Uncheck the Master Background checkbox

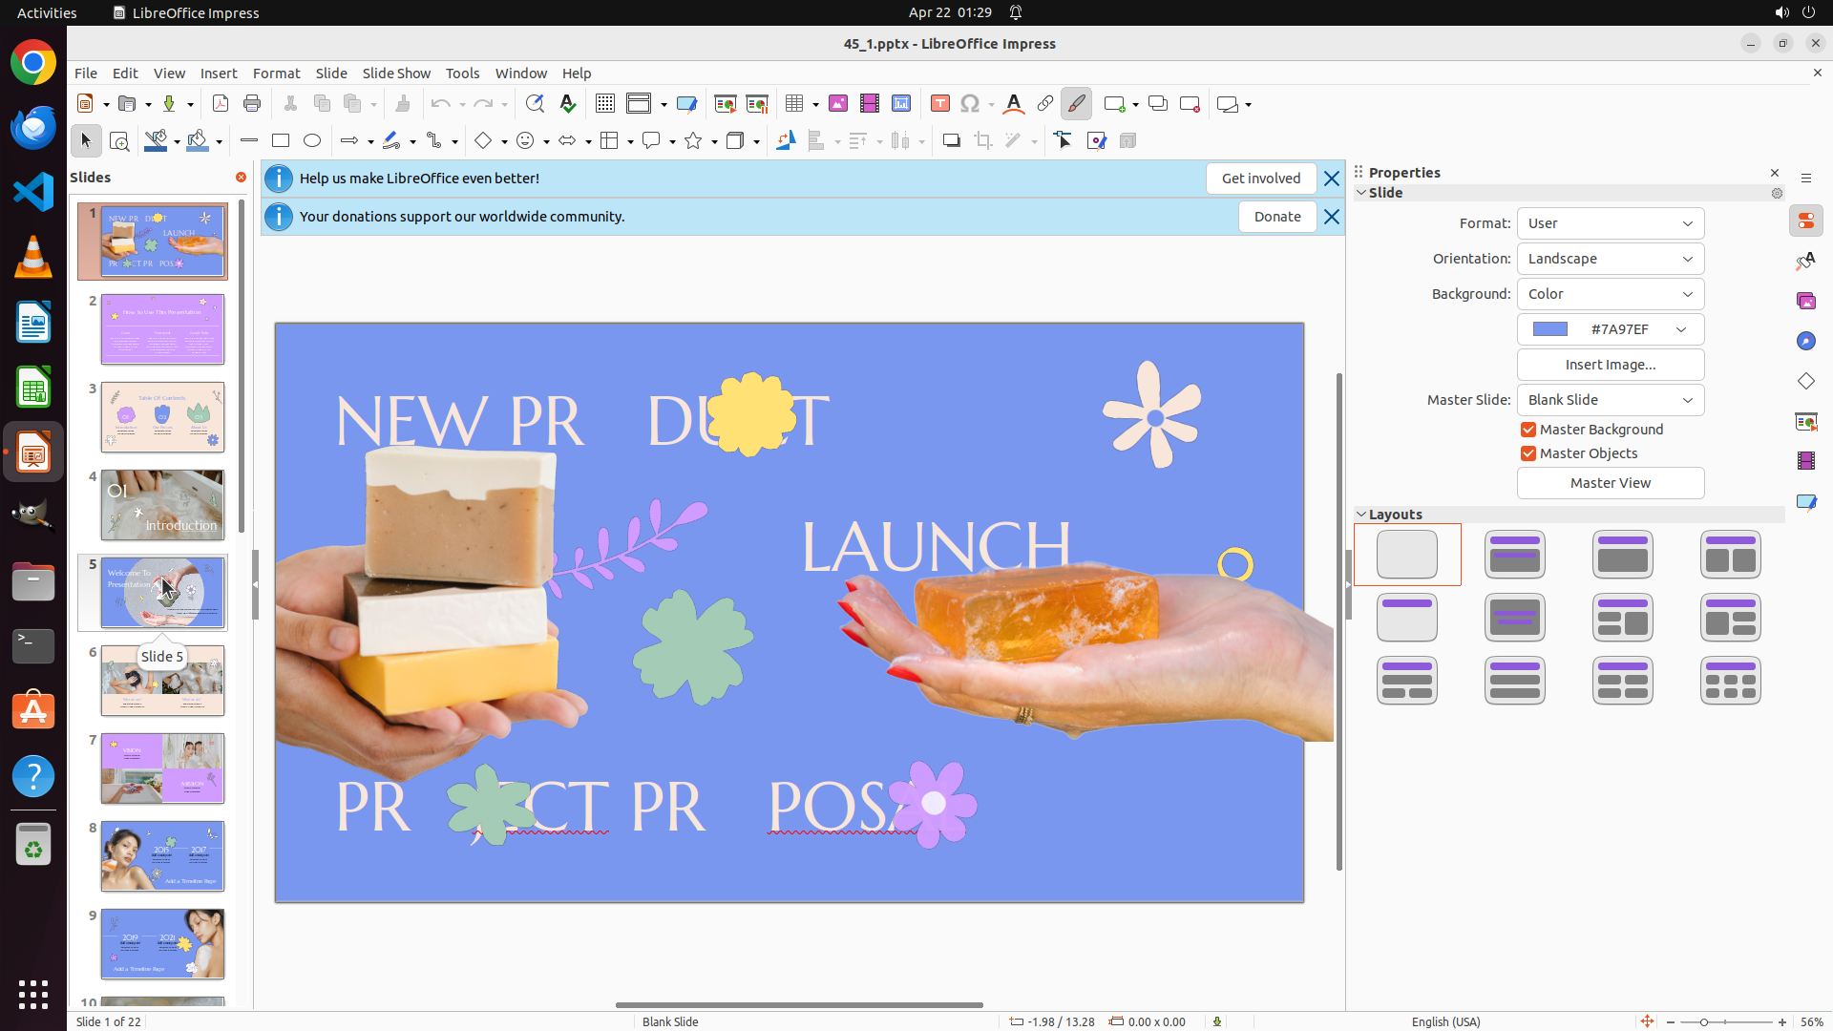[1528, 431]
